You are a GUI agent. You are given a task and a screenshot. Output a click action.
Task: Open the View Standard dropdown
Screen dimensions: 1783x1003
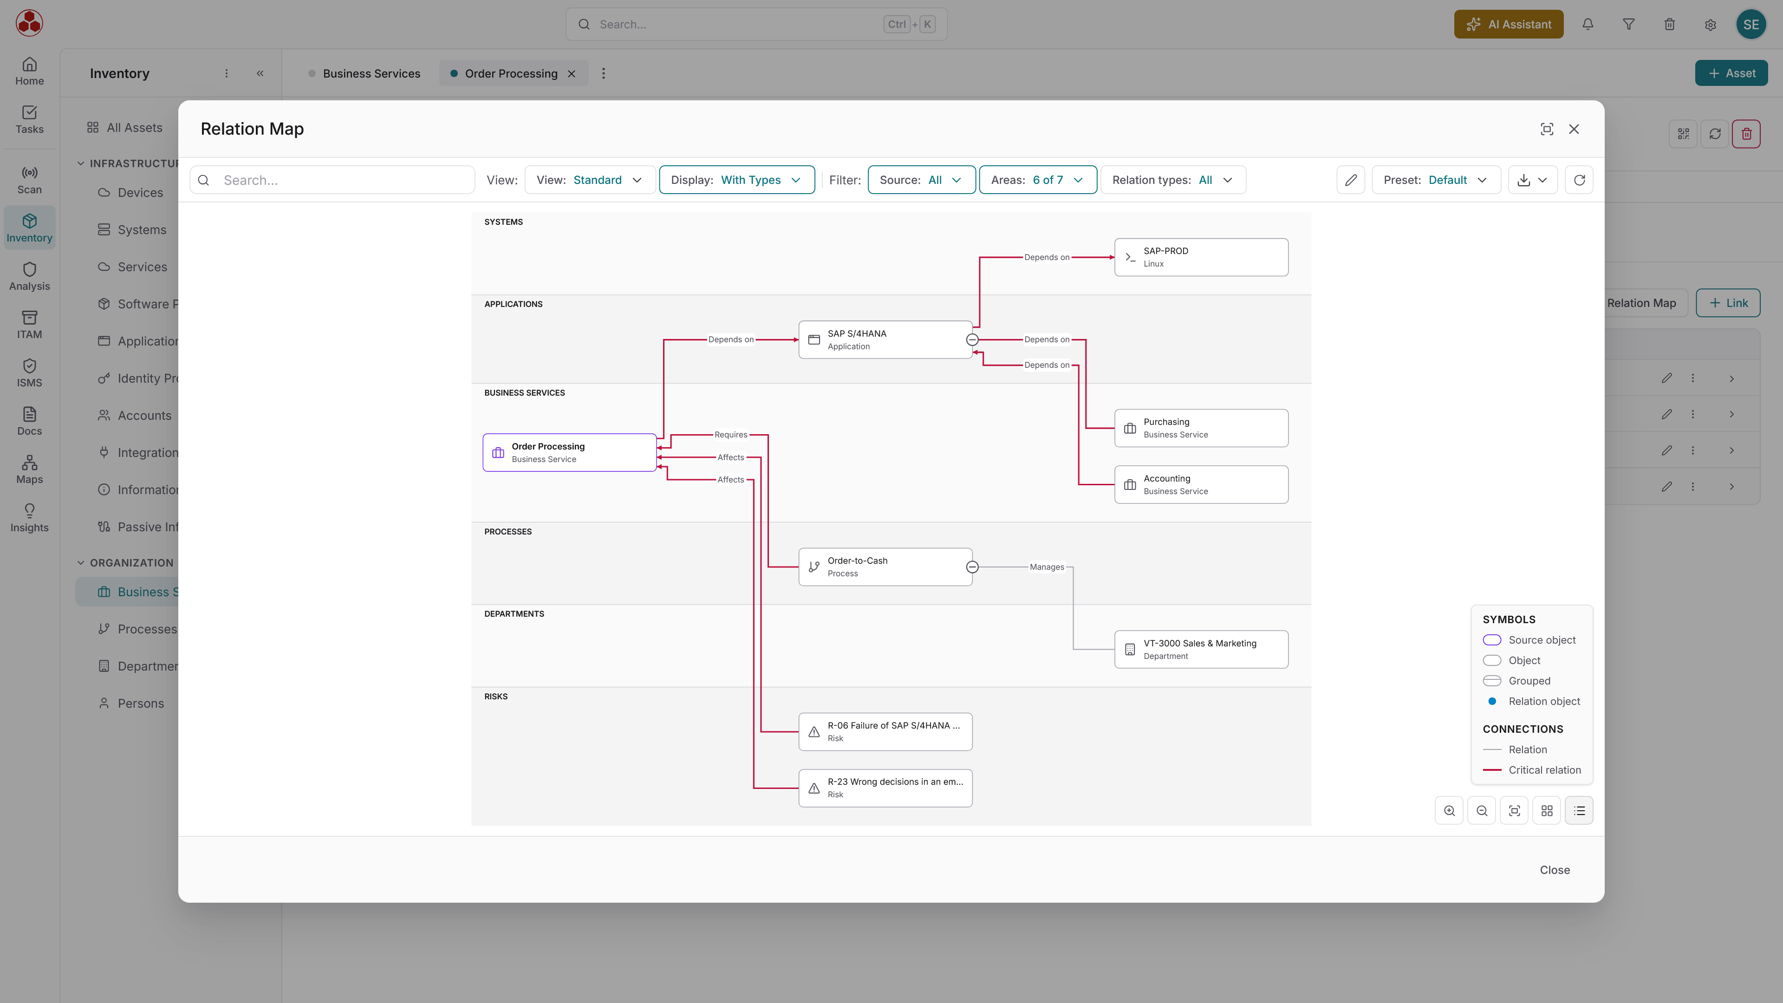[x=590, y=180]
